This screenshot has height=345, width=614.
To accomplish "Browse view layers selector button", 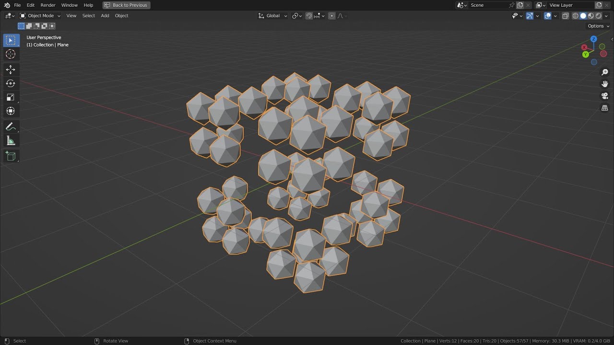I will (541, 5).
